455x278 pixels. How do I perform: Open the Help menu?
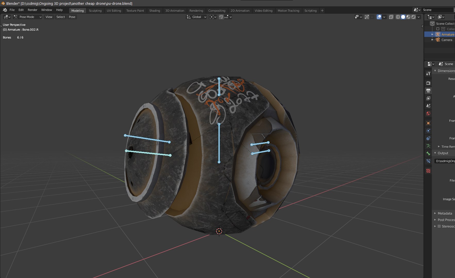(x=59, y=10)
